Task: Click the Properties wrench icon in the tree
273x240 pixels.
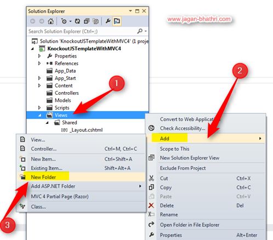Action: pos(49,56)
